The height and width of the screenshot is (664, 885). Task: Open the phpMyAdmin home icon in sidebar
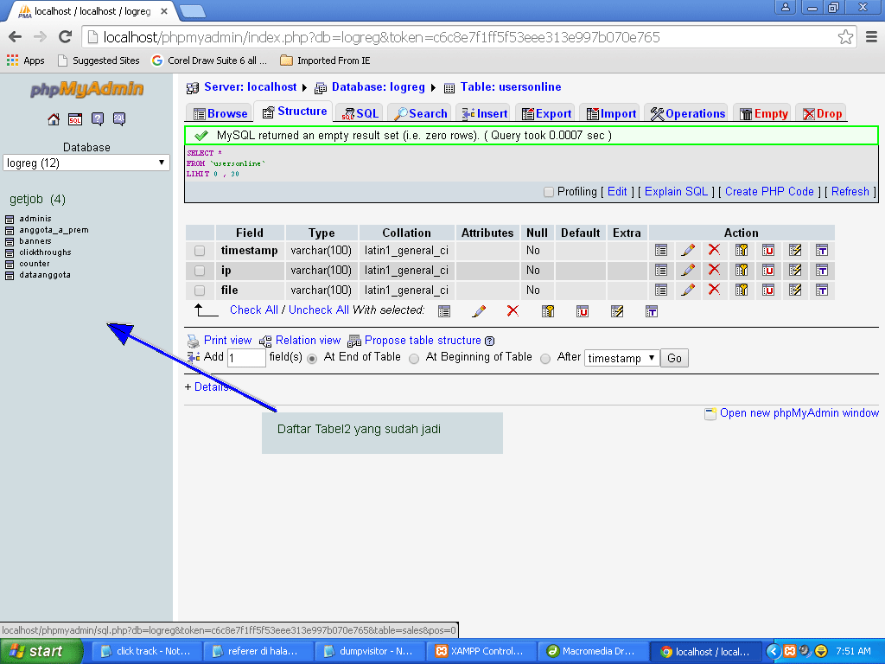point(53,119)
